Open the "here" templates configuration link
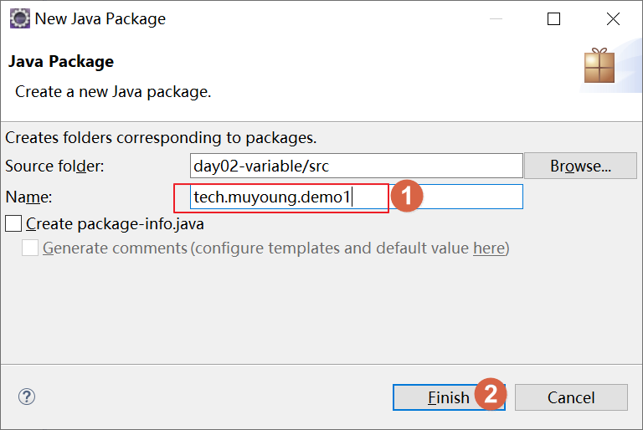Screen dimensions: 643x430 tap(488, 248)
